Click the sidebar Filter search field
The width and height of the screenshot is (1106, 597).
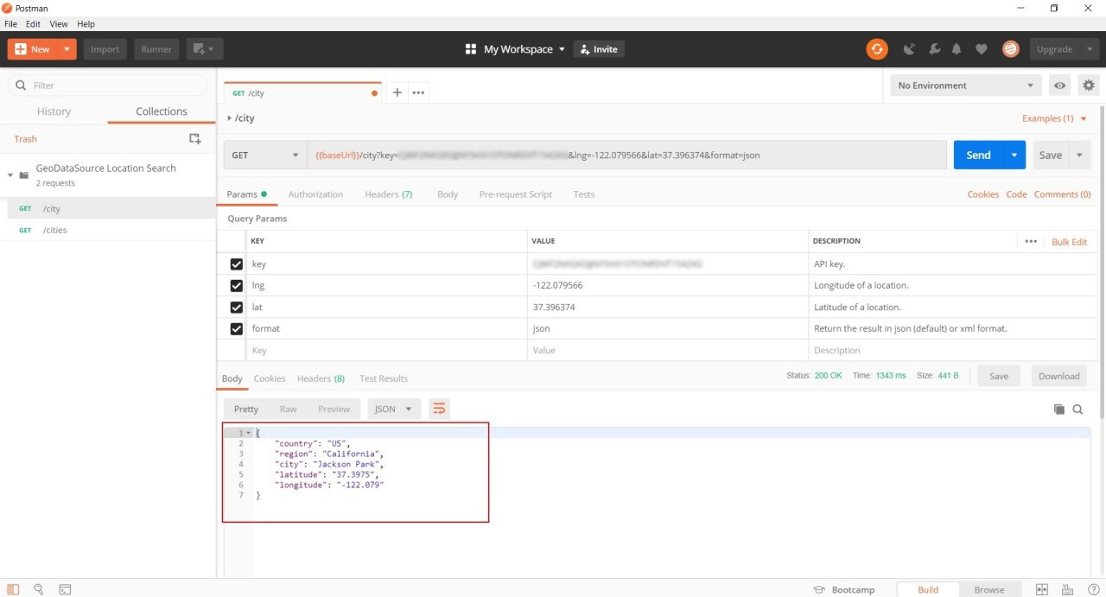click(x=108, y=86)
